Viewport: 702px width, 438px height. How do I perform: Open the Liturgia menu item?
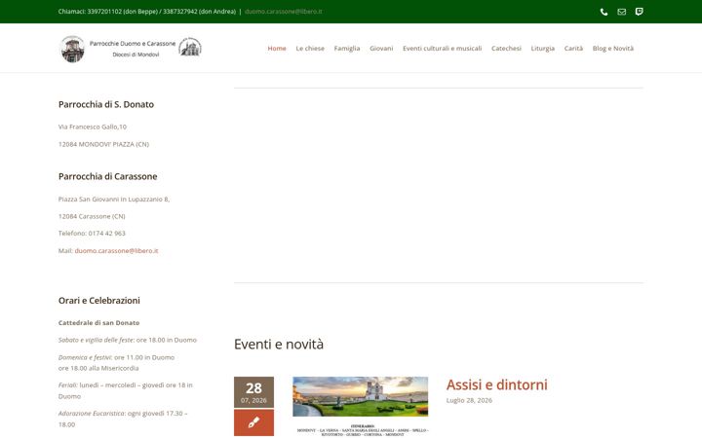[x=543, y=49]
